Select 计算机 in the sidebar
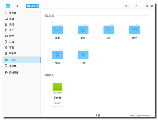158x120 pixels. click(22, 60)
